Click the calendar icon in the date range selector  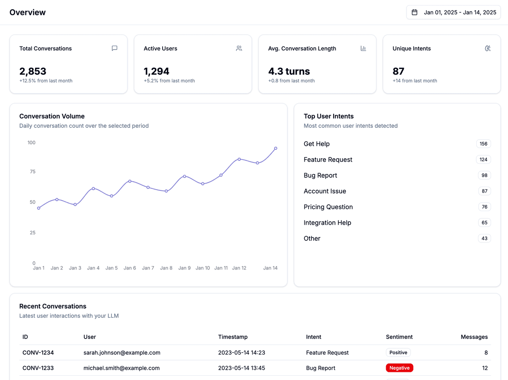point(414,12)
